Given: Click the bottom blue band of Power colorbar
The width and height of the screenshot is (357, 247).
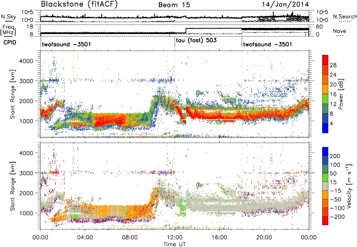Looking at the screenshot, I should click(325, 128).
